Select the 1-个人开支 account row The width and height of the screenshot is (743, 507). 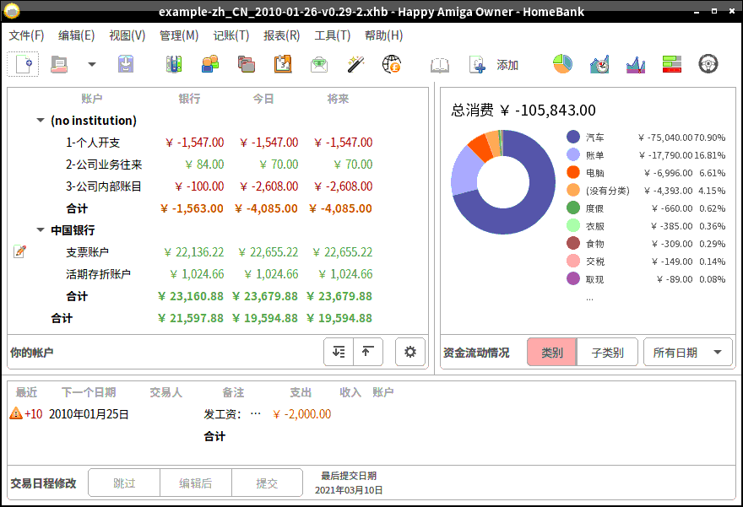click(218, 143)
